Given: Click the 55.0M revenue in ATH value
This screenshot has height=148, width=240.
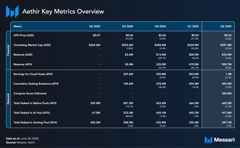Looking at the screenshot, I should [129, 64].
